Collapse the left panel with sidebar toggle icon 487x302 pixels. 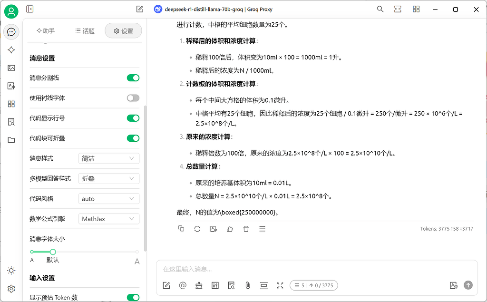coord(30,9)
